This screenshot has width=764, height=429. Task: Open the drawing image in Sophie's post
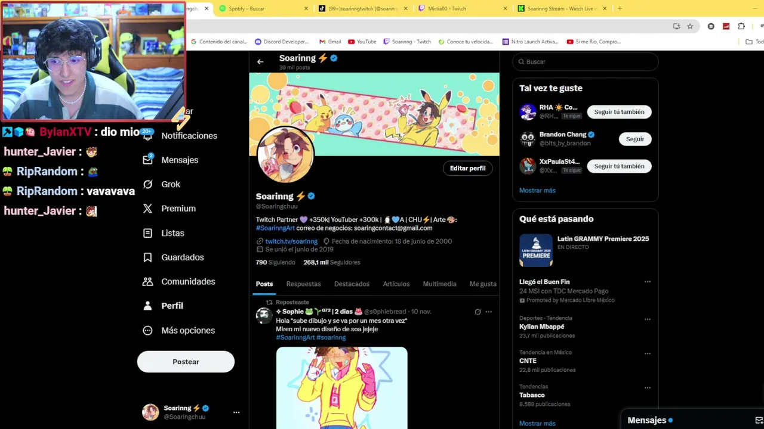[341, 388]
